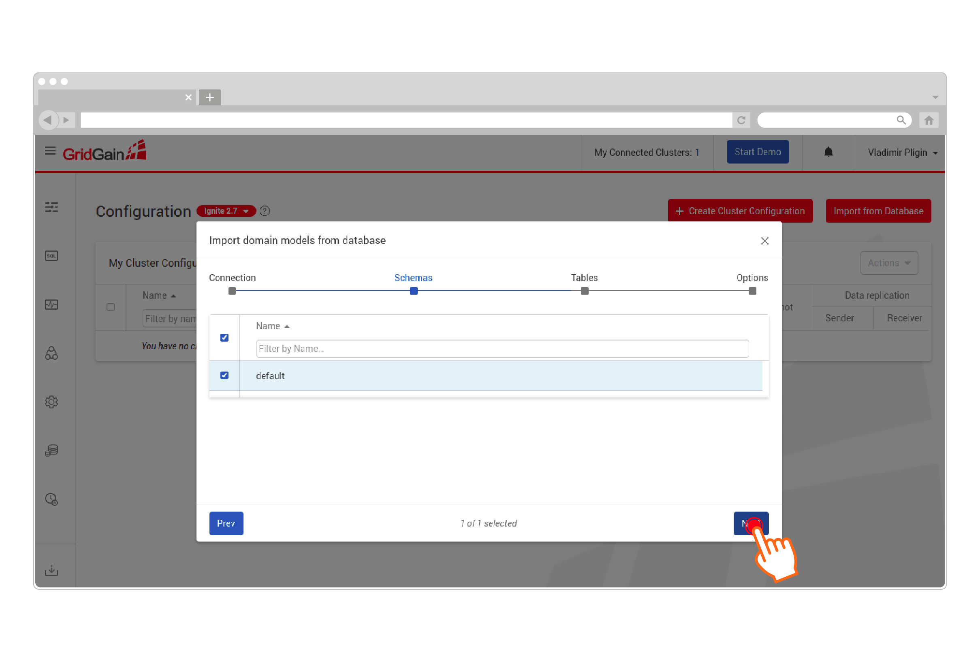Click the browser home icon
Image resolution: width=980 pixels, height=665 pixels.
click(929, 120)
